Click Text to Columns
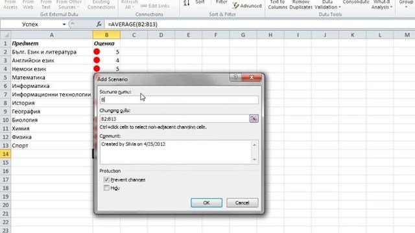415x233 pixels. click(x=278, y=5)
